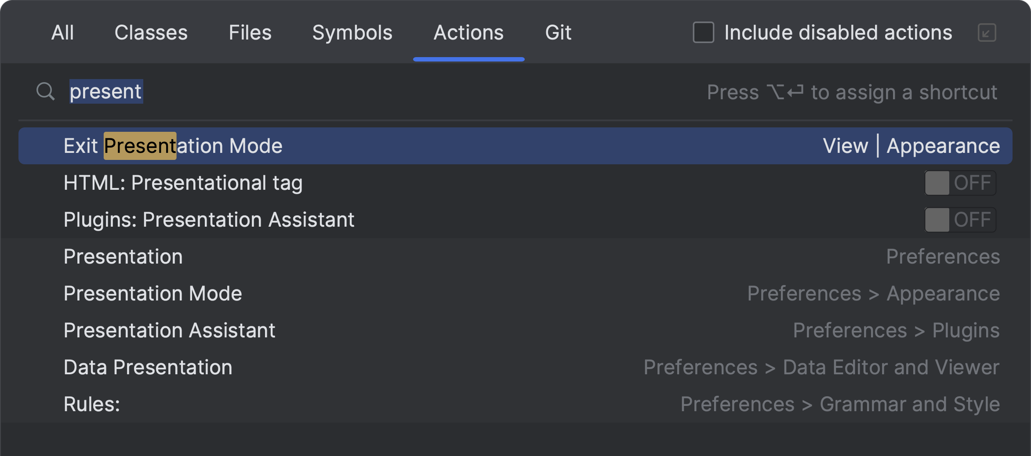The height and width of the screenshot is (456, 1031).
Task: Turn on the HTML: Presentational tag toggle
Action: point(960,183)
